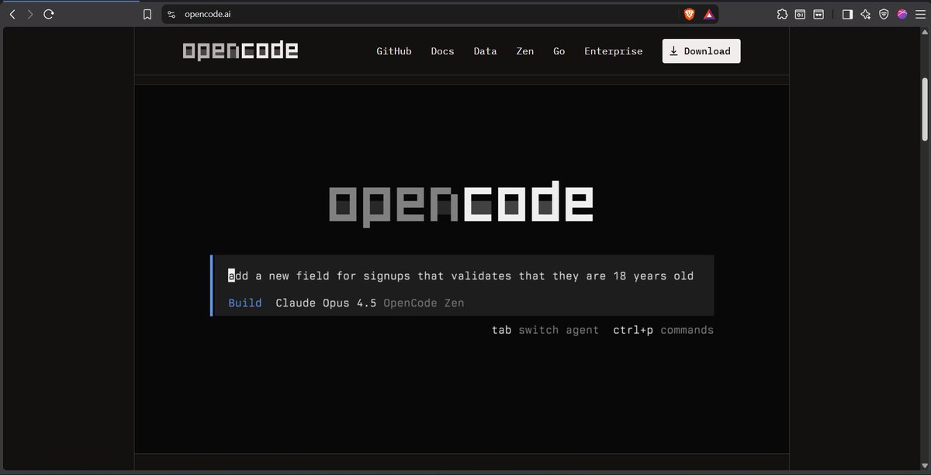931x475 pixels.
Task: Open the Zen nav link
Action: pos(525,51)
